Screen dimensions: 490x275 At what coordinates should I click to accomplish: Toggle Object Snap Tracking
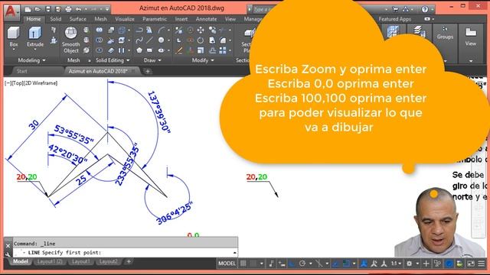[336, 264]
